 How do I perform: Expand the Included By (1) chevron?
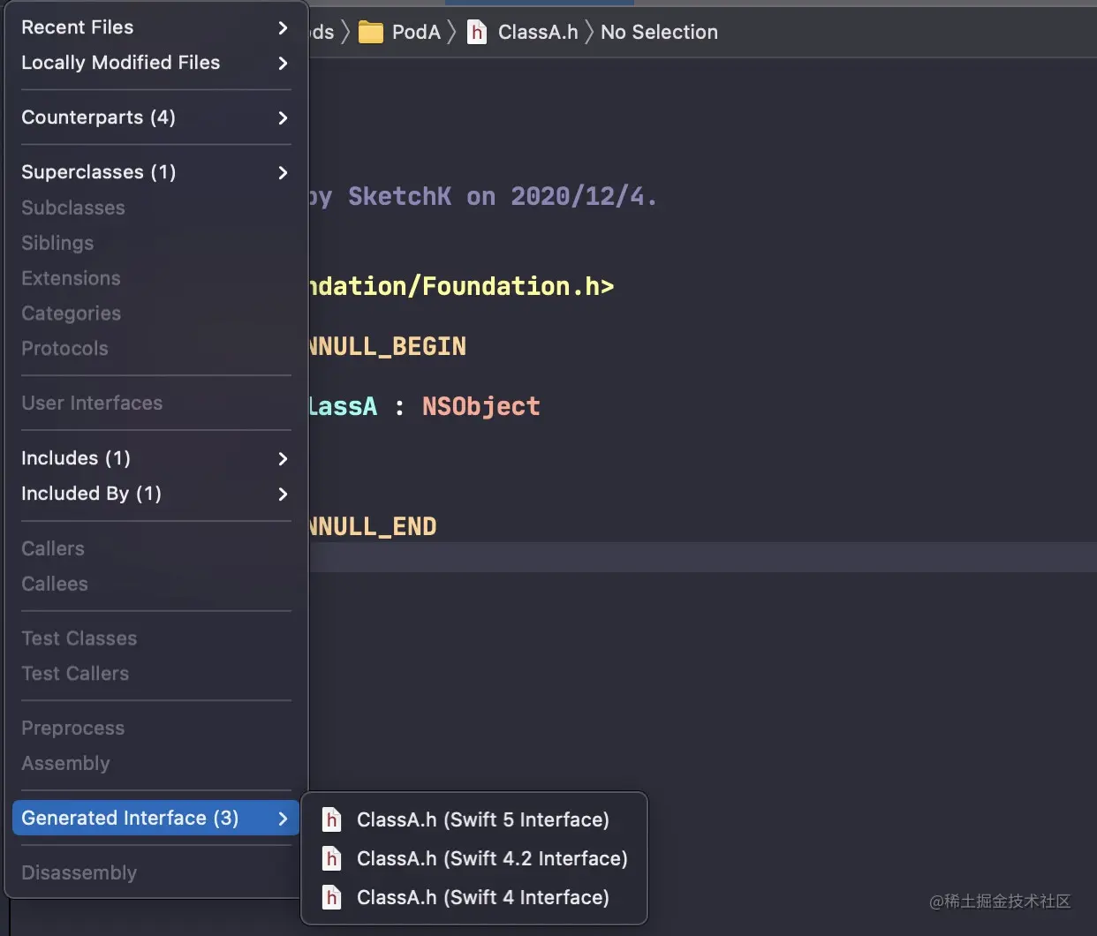click(283, 494)
